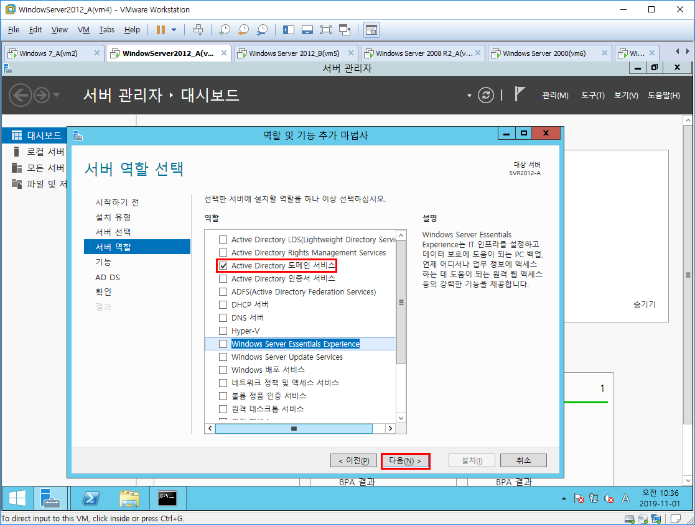Switch to Windows Server 2008 R2_A tab
695x525 pixels.
[424, 53]
